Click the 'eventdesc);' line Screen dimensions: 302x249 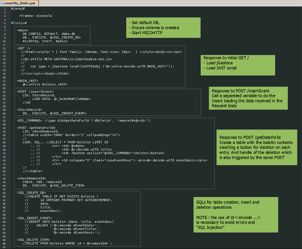tap(43, 211)
